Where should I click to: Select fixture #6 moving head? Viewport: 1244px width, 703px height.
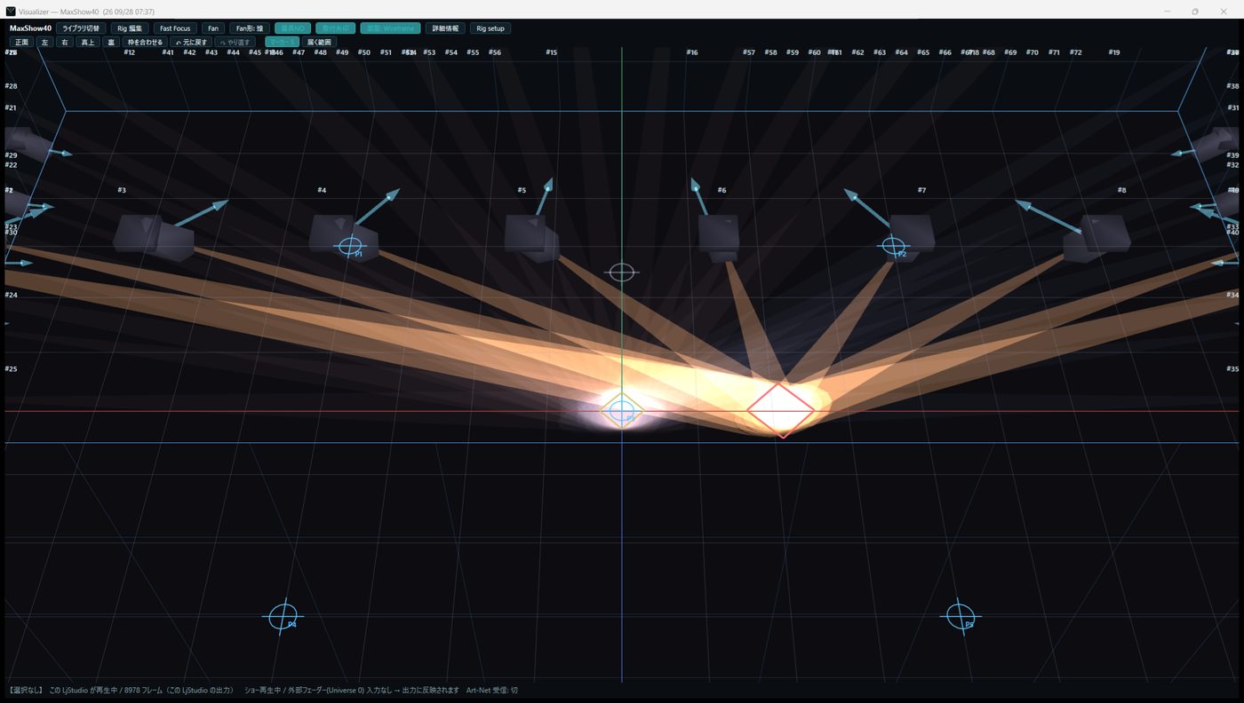click(x=718, y=238)
